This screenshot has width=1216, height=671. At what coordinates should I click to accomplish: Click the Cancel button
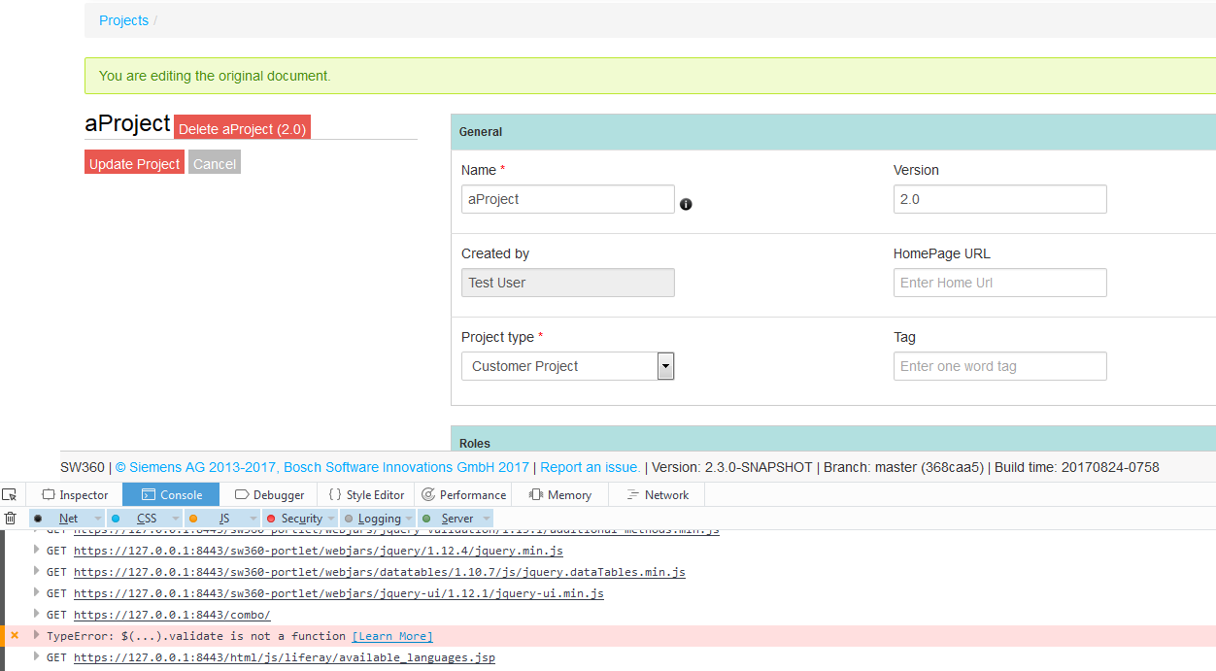pos(215,163)
